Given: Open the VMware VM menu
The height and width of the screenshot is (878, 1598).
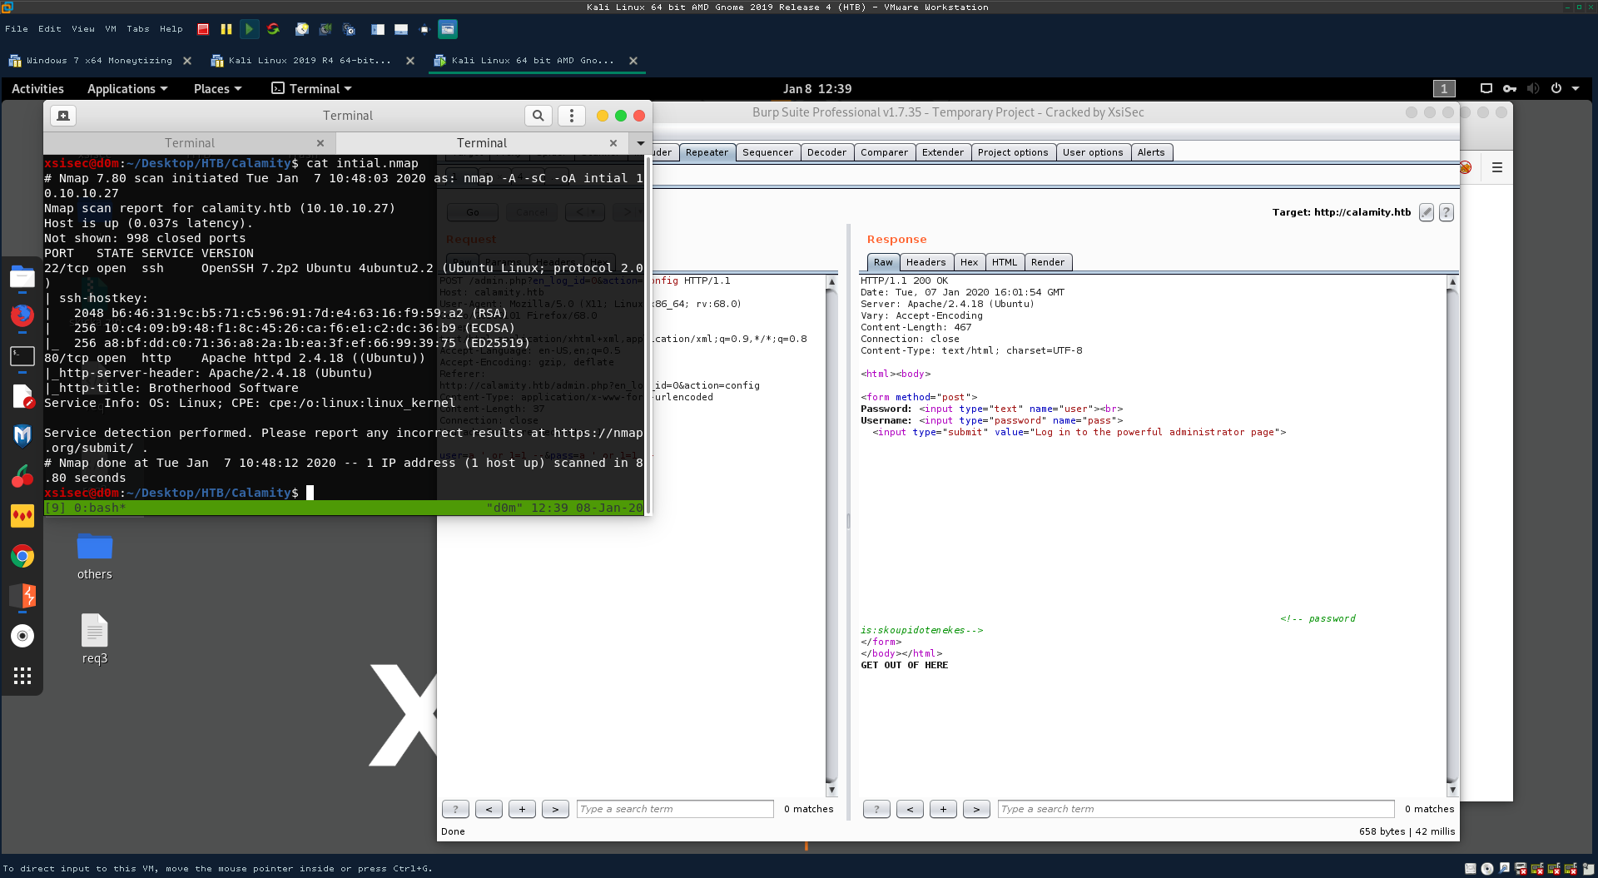Looking at the screenshot, I should [111, 29].
